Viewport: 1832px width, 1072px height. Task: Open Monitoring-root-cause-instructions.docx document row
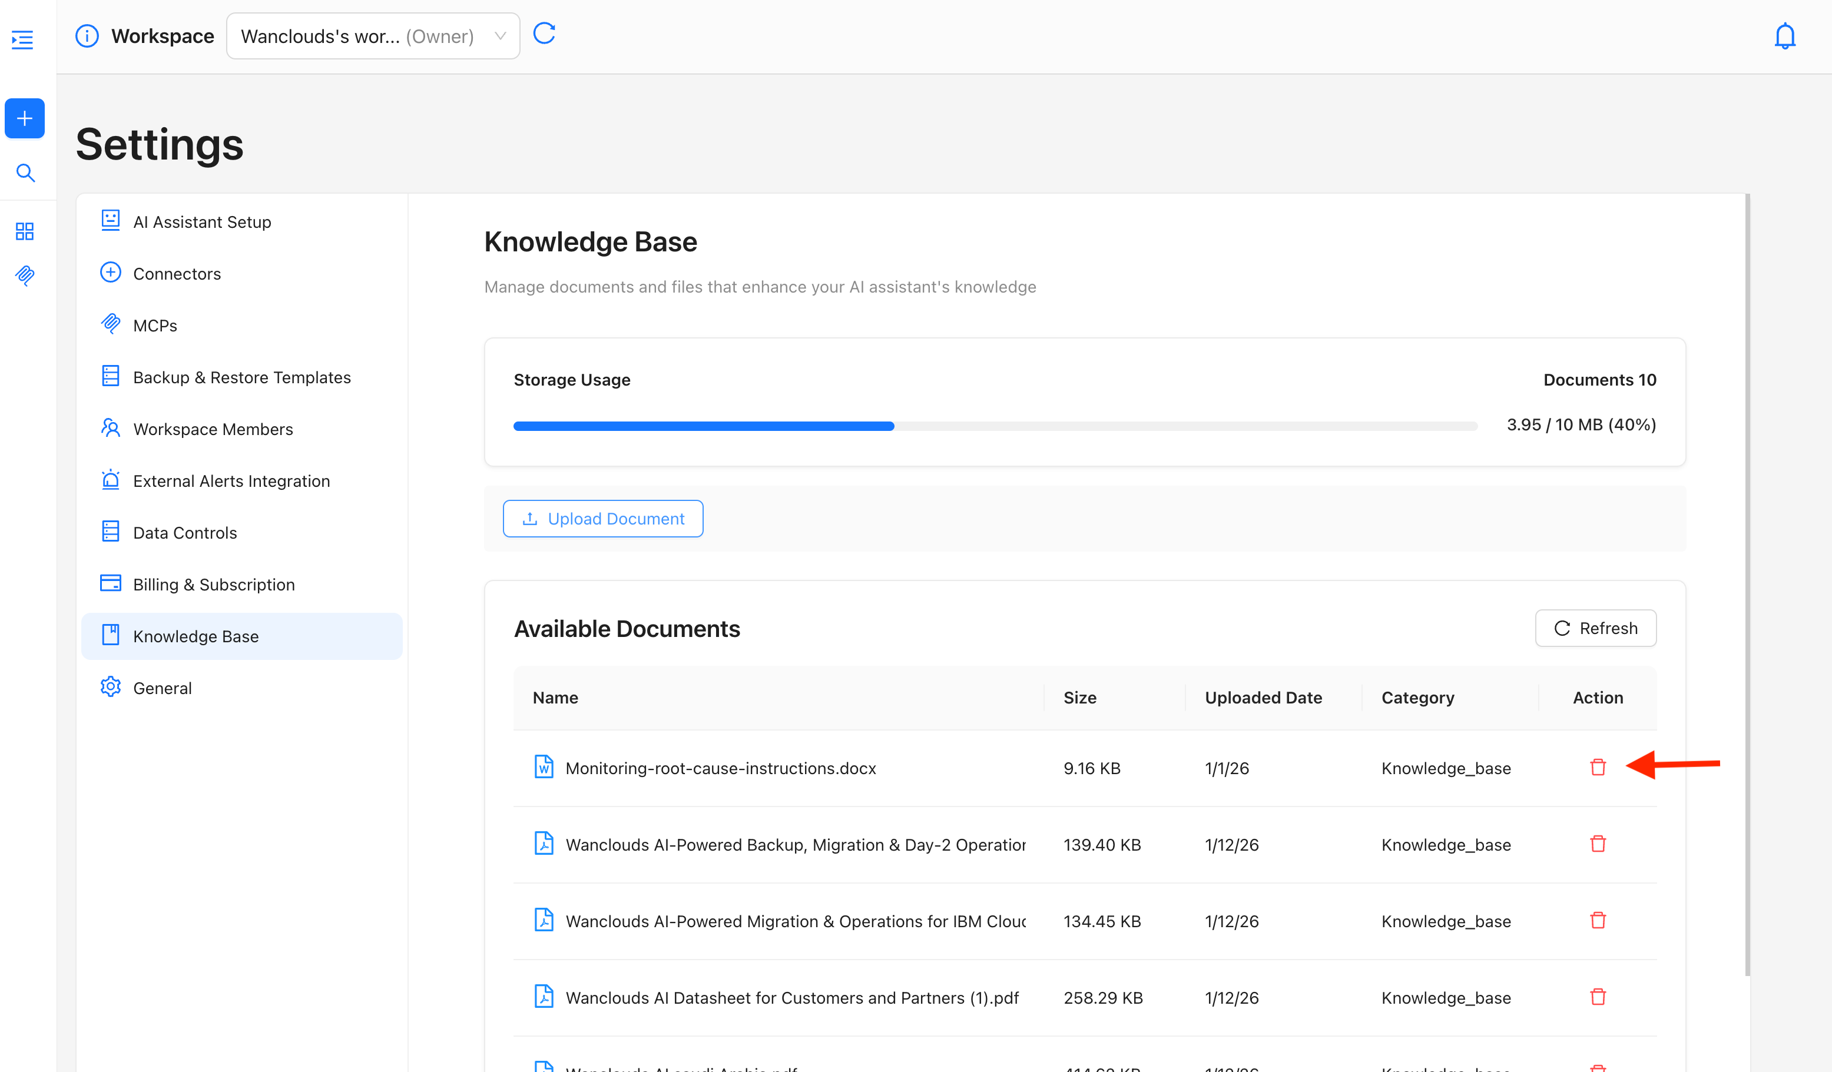[720, 768]
